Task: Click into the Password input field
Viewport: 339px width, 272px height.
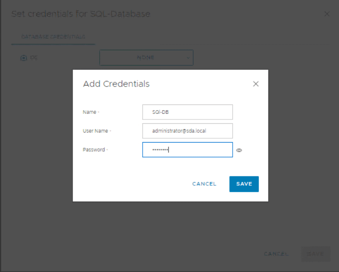Action: click(187, 150)
